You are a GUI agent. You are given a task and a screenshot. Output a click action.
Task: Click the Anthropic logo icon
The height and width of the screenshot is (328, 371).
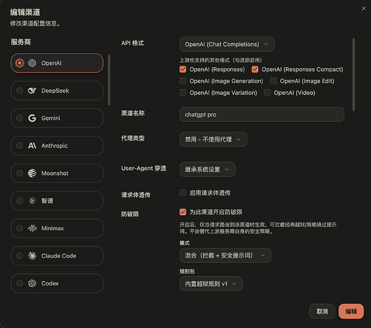pyautogui.click(x=32, y=146)
